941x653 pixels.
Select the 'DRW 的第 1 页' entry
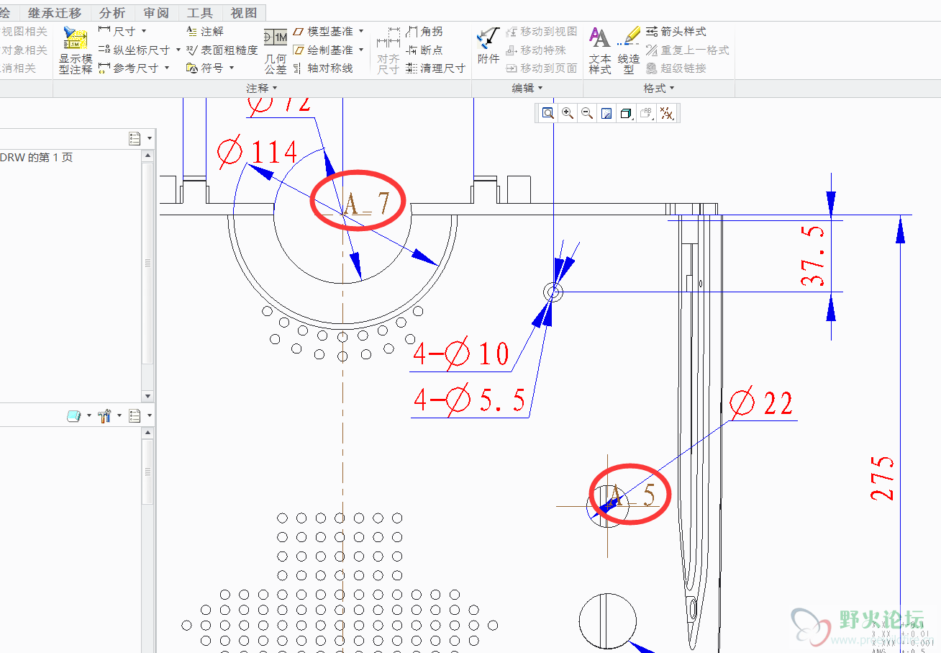37,157
